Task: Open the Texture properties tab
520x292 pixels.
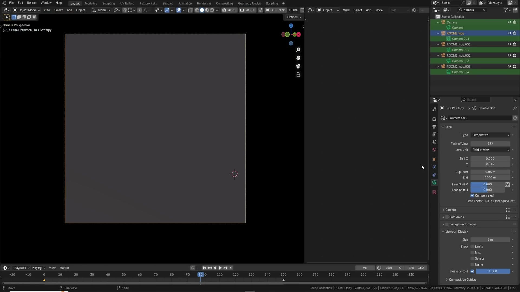Action: [x=434, y=192]
